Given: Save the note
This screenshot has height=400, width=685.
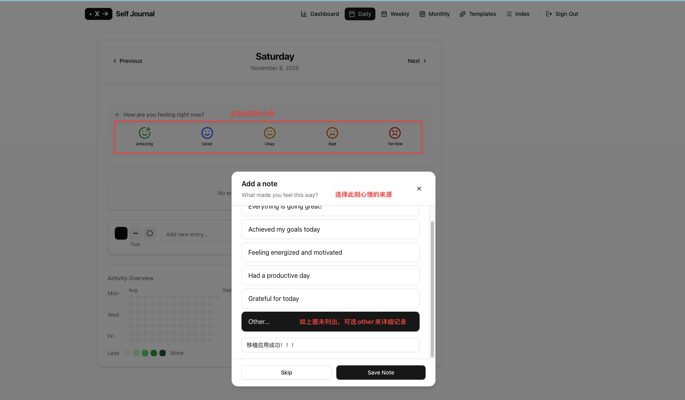Looking at the screenshot, I should tap(381, 373).
